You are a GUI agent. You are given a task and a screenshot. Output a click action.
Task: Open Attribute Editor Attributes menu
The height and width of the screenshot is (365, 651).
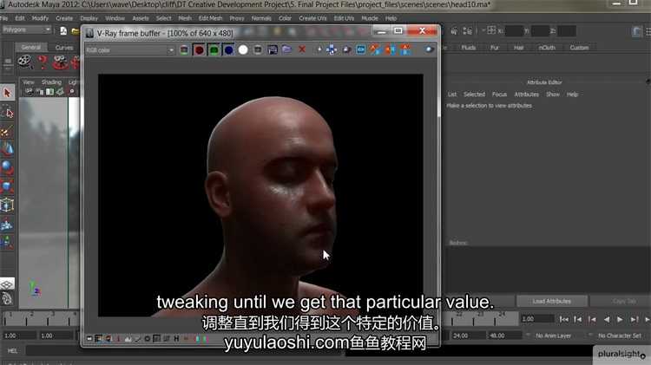coord(527,95)
